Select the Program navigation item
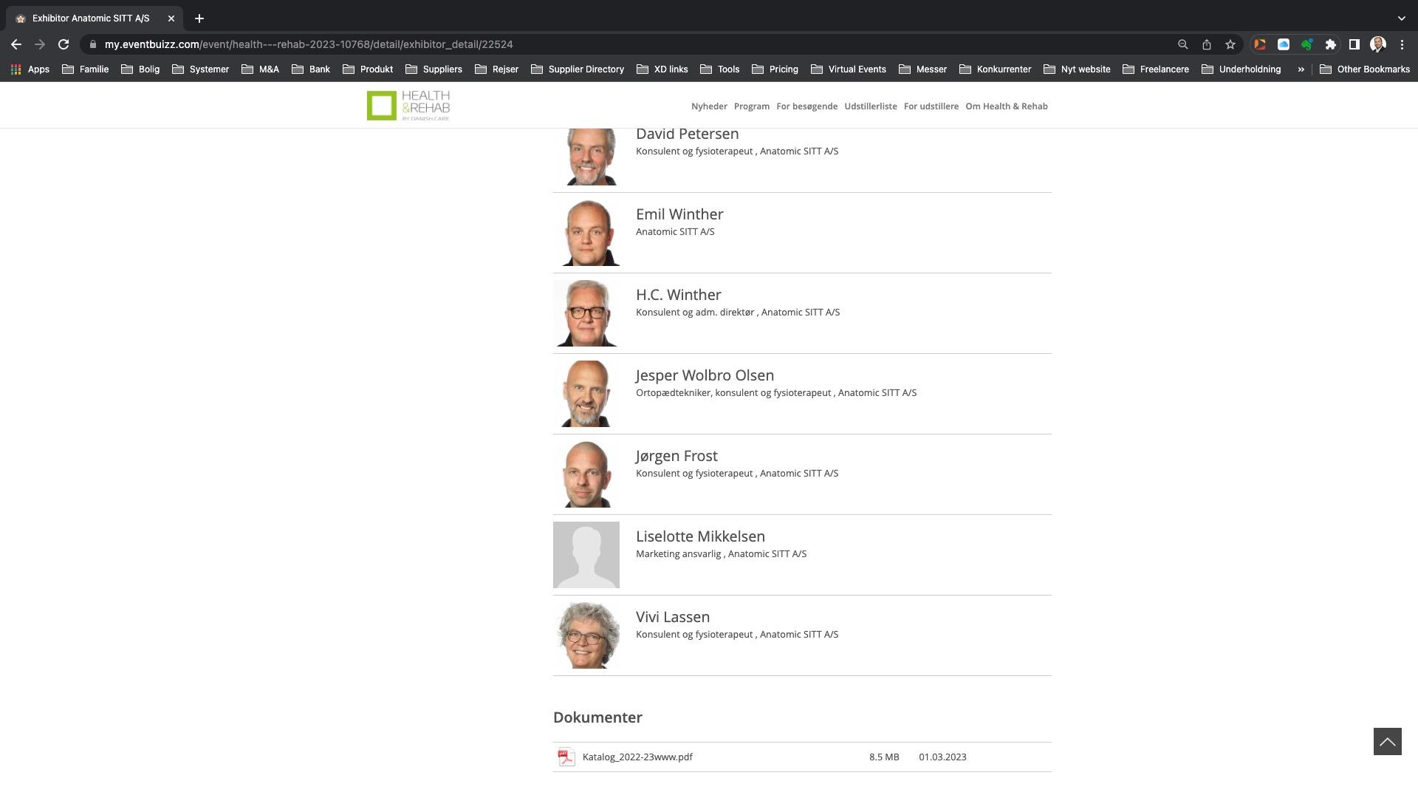The image size is (1418, 798). (751, 106)
